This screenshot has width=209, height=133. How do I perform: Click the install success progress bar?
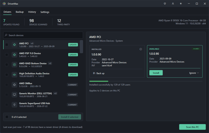coord(146,81)
